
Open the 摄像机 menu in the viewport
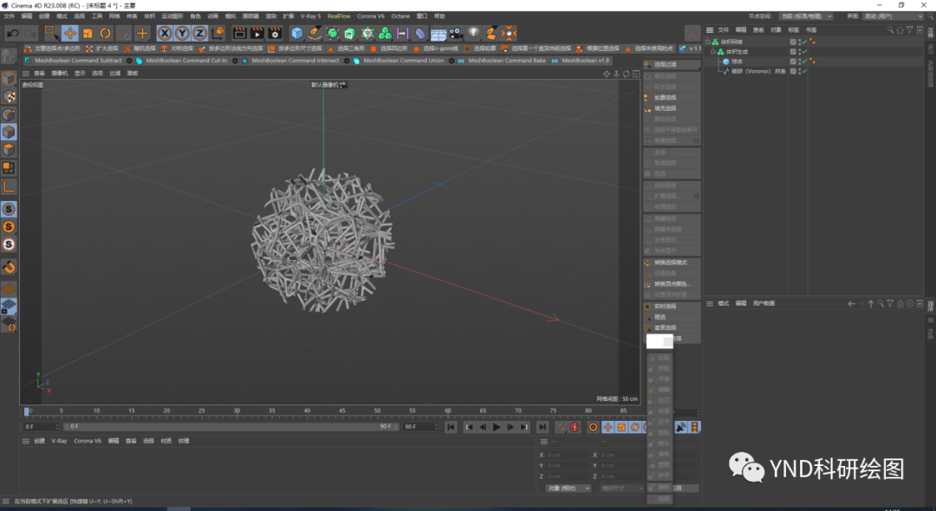pos(60,74)
